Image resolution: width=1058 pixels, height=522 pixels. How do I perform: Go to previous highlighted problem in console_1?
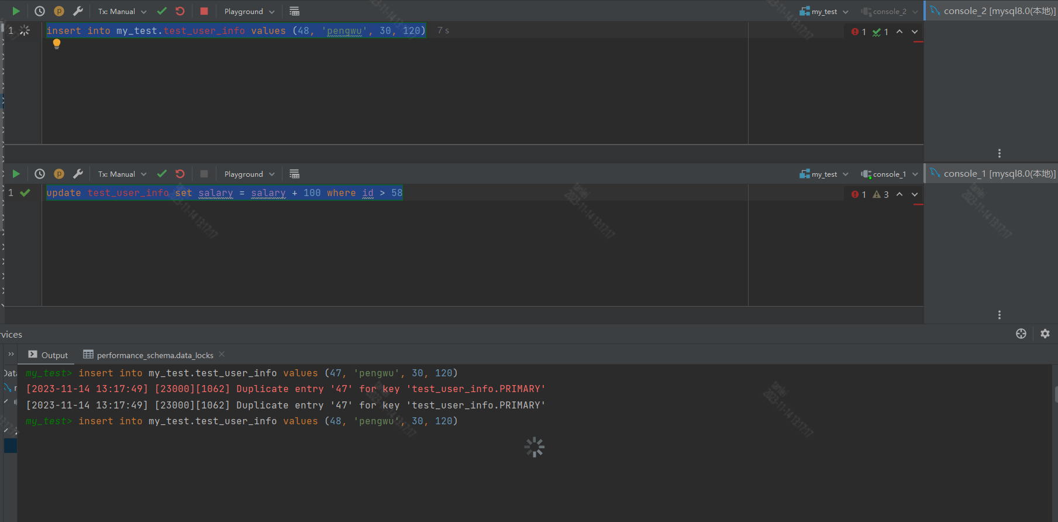(900, 194)
